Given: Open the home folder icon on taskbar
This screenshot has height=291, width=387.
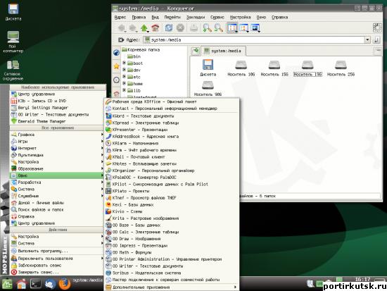Looking at the screenshot, I should coord(22,284).
